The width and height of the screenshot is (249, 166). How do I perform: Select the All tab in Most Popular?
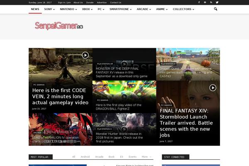(x=74, y=157)
